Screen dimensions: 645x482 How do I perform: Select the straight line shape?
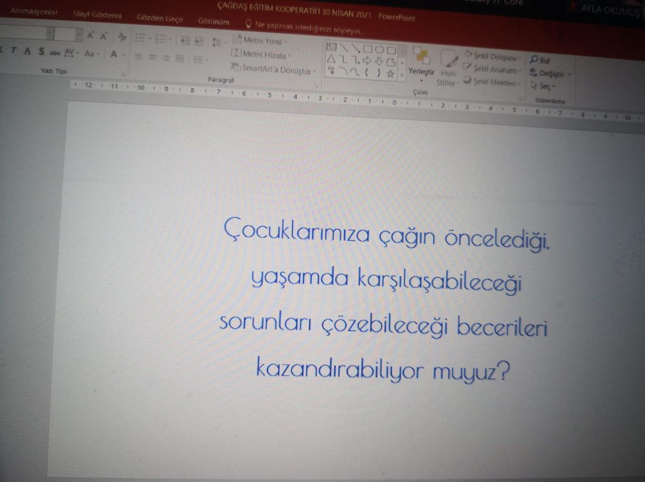(344, 47)
